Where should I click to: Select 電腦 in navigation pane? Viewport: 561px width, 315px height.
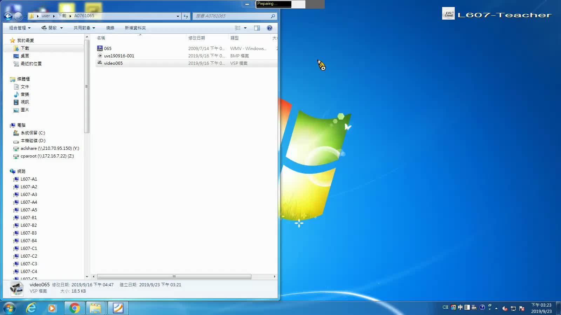pos(21,125)
